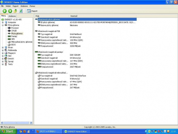Select the ID płyty głównej row
The image size is (178, 134).
click(x=86, y=22)
